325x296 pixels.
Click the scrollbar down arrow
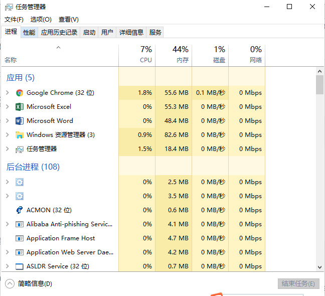tap(319, 267)
